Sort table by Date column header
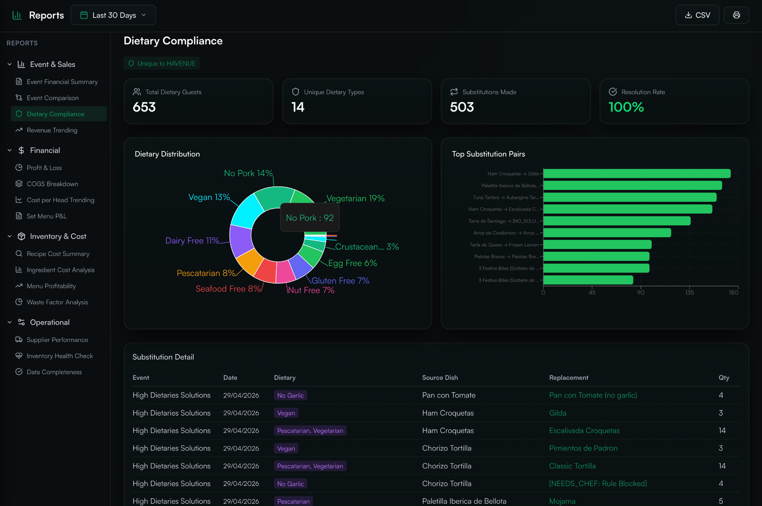This screenshot has height=506, width=762. tap(230, 378)
